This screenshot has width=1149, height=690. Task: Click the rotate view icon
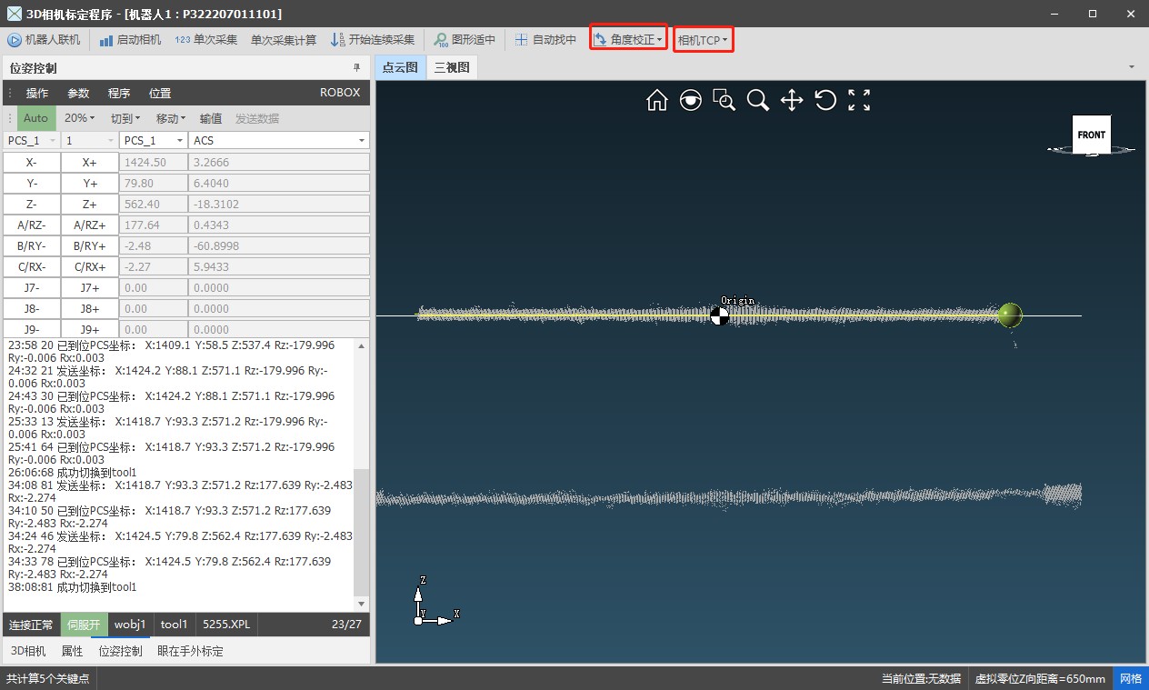click(825, 100)
